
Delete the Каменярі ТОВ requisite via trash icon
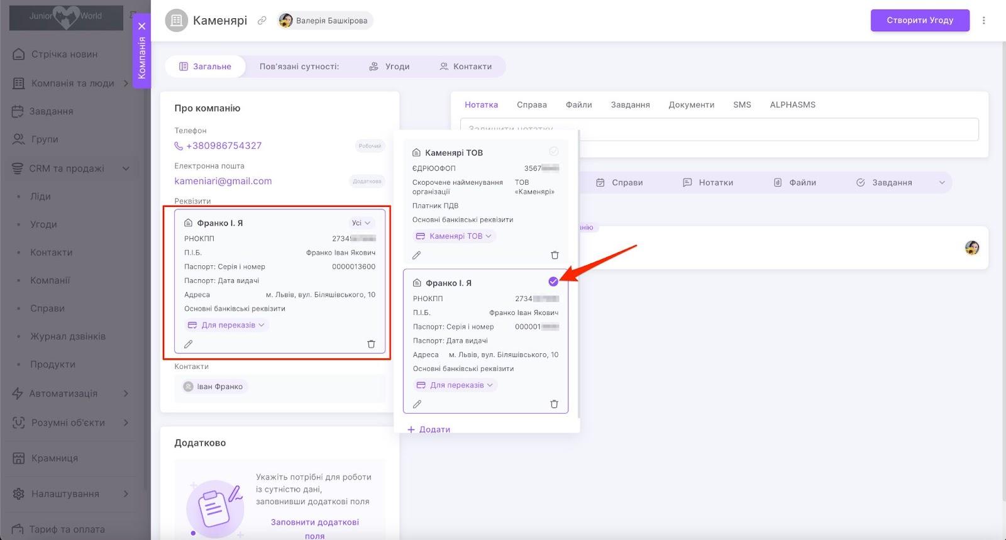pyautogui.click(x=555, y=255)
